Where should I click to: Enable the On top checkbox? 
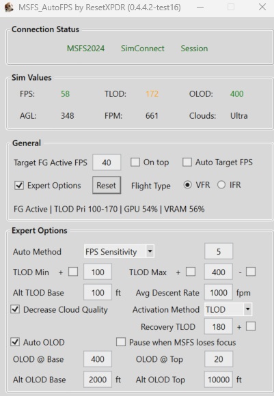coord(135,162)
